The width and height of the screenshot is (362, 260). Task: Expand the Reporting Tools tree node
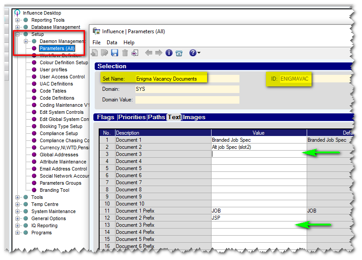tap(17, 20)
